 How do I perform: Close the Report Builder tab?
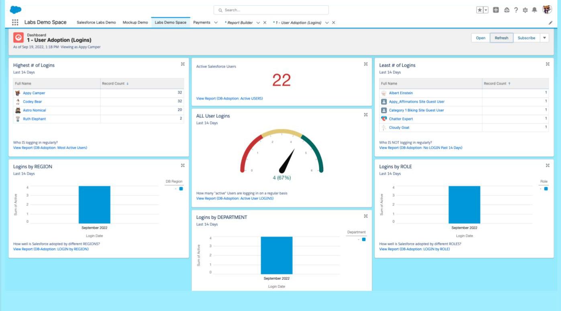tap(265, 23)
